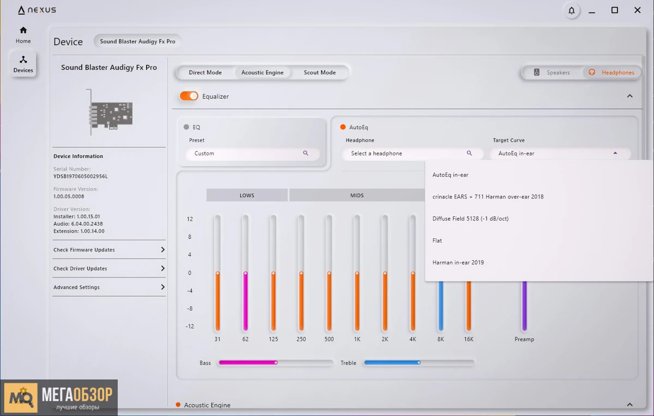This screenshot has height=416, width=654.
Task: Select the Headphones output
Action: [611, 73]
